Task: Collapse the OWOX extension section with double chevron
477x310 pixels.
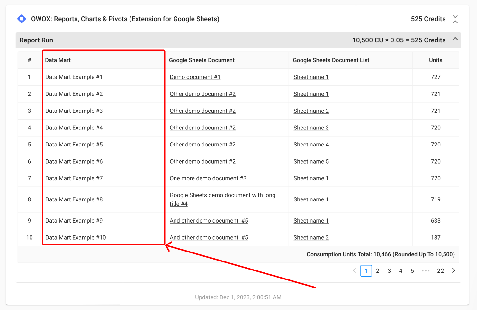Action: [455, 19]
